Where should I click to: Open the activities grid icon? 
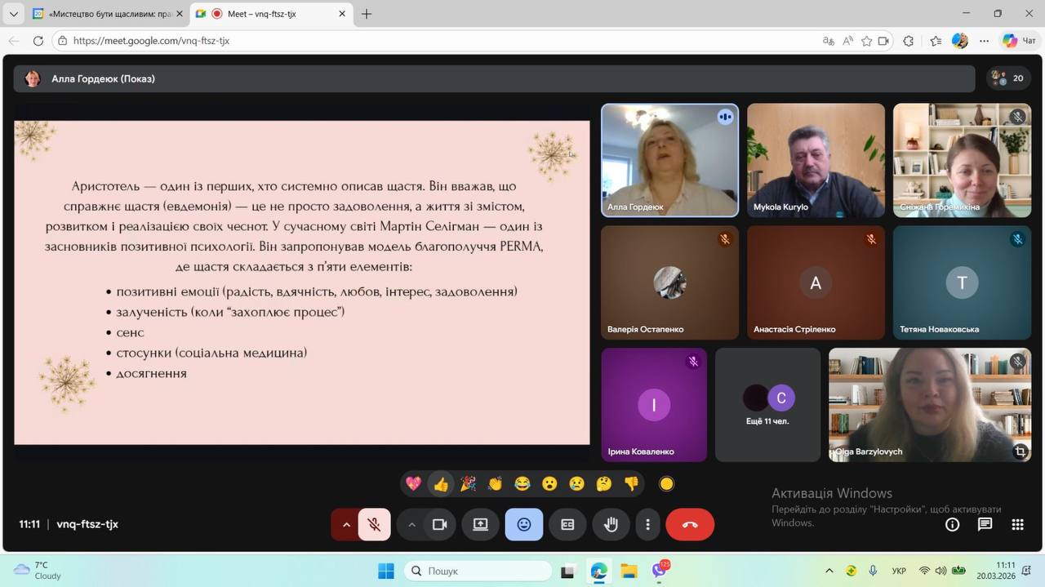[x=1017, y=524]
